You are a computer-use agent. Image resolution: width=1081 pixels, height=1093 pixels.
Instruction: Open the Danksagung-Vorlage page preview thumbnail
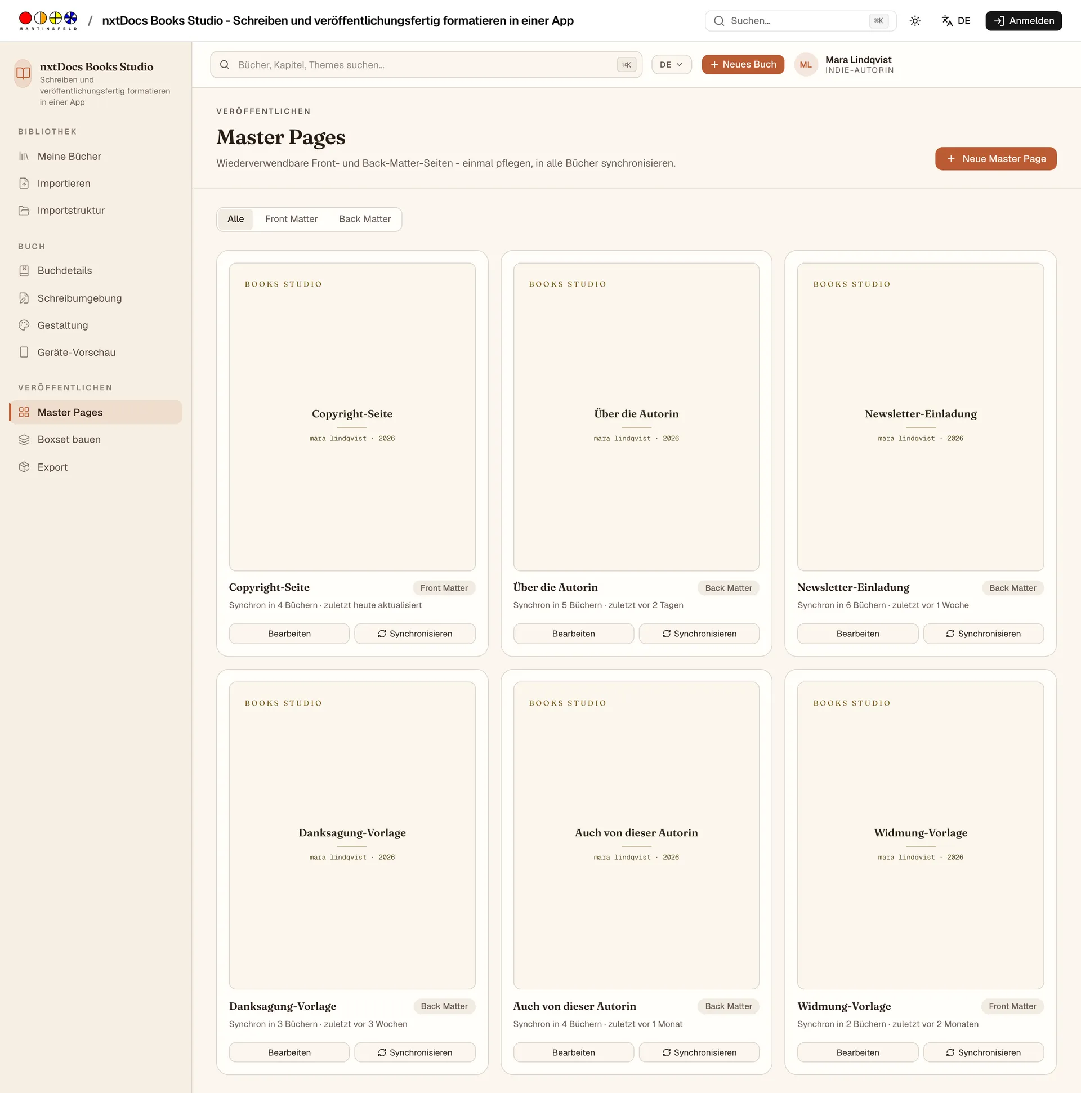352,836
